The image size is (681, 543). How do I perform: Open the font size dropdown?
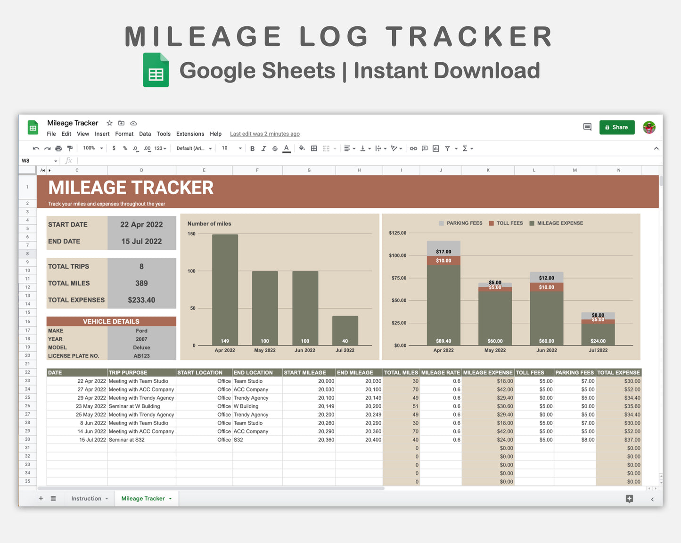pos(231,148)
